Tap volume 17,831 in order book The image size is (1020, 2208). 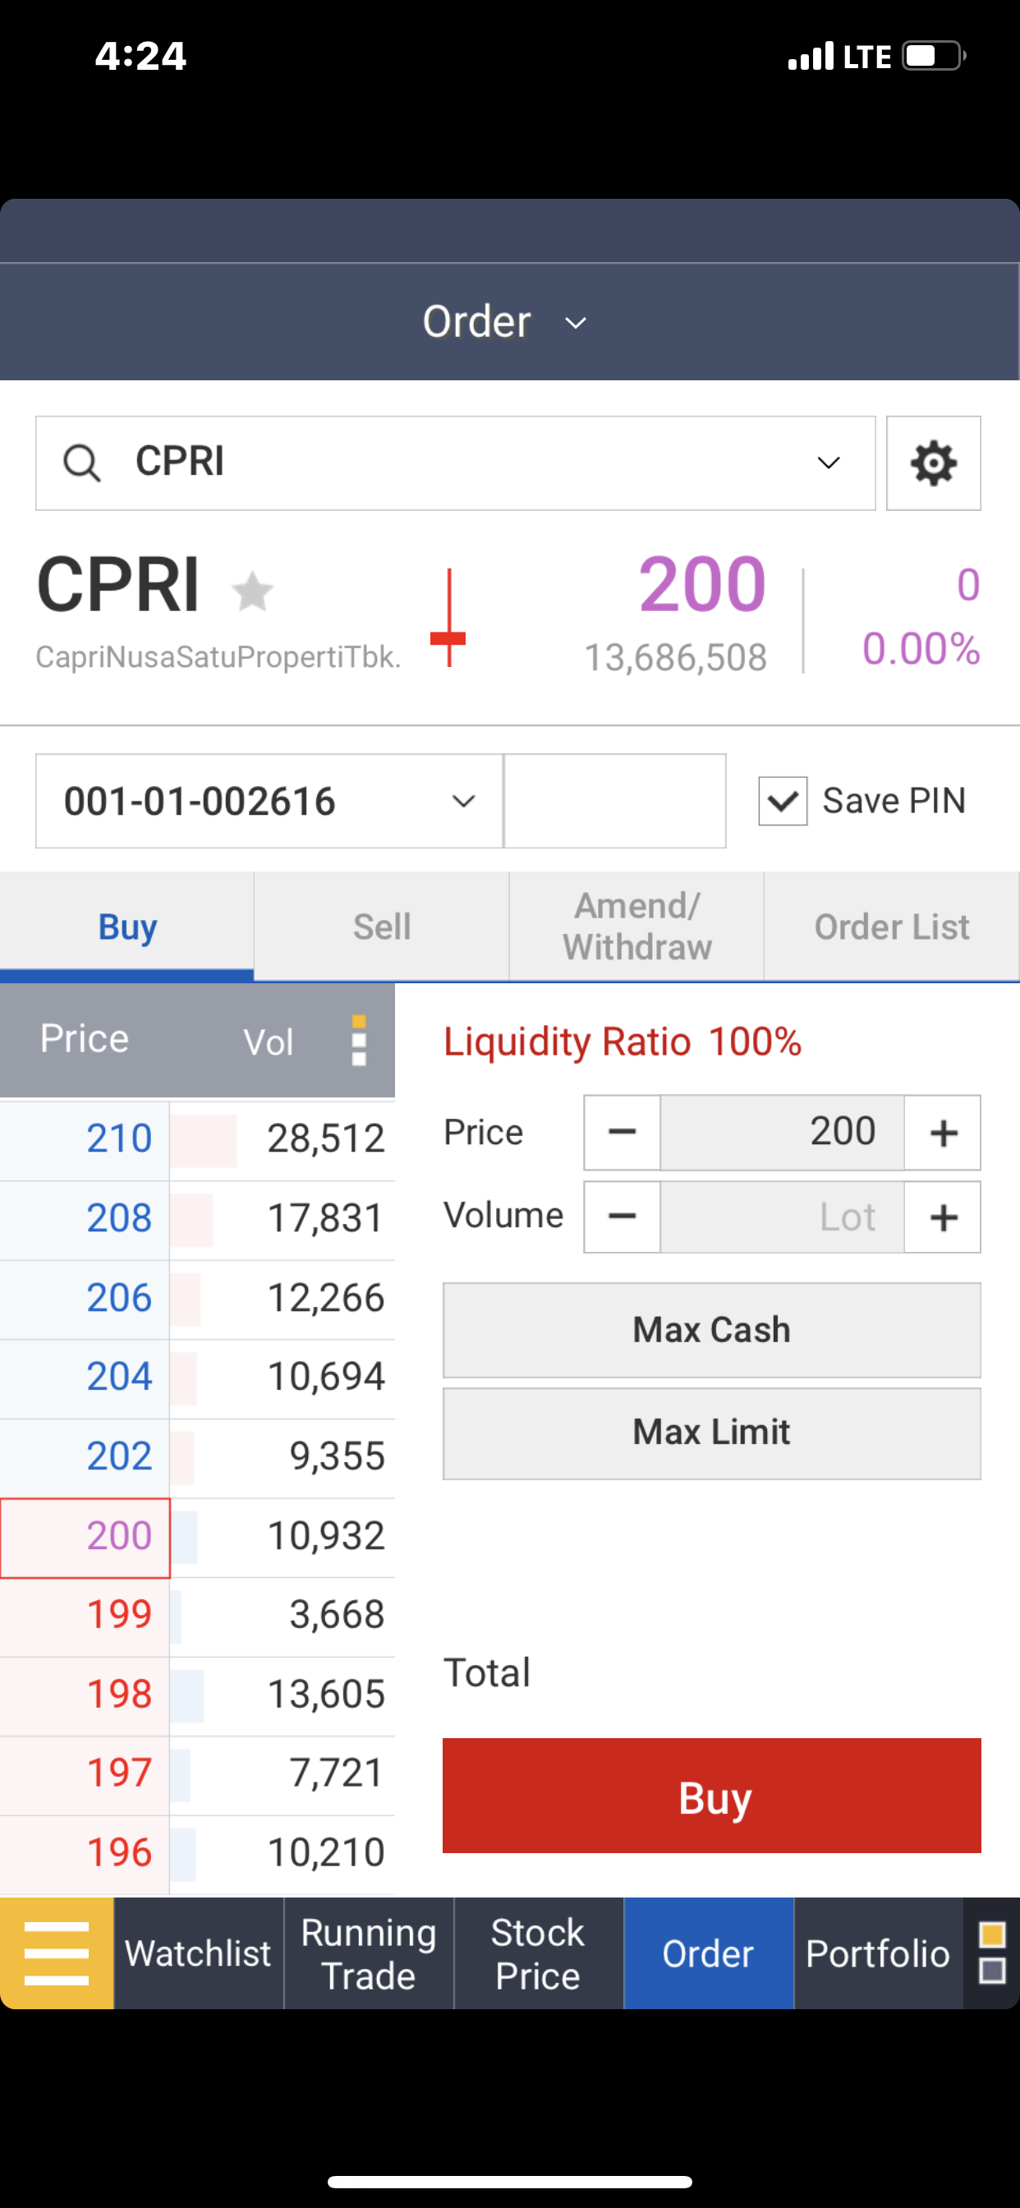click(x=326, y=1218)
